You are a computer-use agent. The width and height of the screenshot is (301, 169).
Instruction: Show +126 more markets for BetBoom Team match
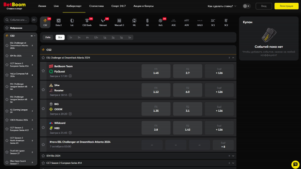point(219,71)
